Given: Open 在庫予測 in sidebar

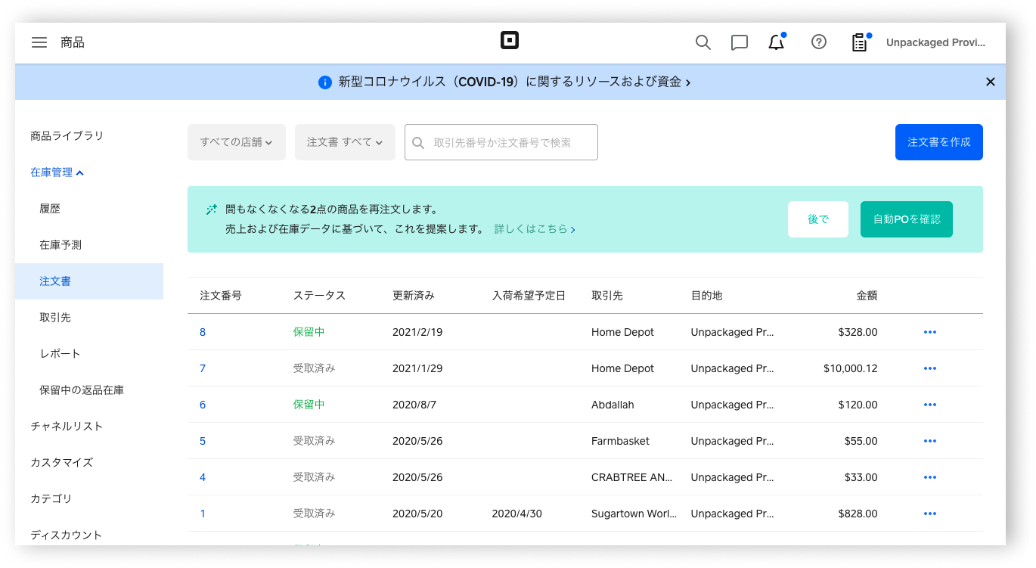Looking at the screenshot, I should tap(60, 245).
